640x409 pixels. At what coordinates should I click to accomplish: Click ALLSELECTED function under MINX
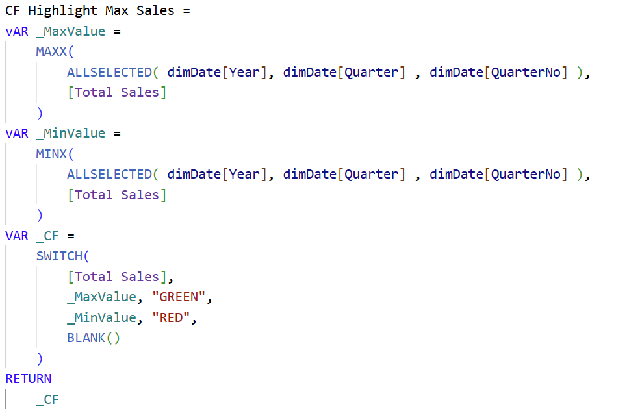[x=109, y=175]
